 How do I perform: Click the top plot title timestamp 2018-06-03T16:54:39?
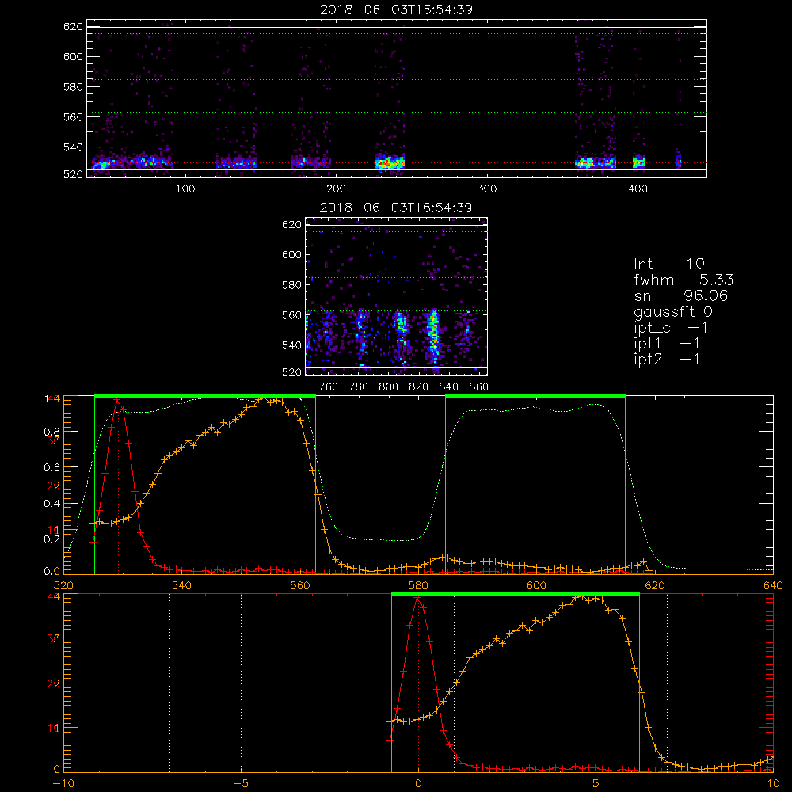point(397,10)
